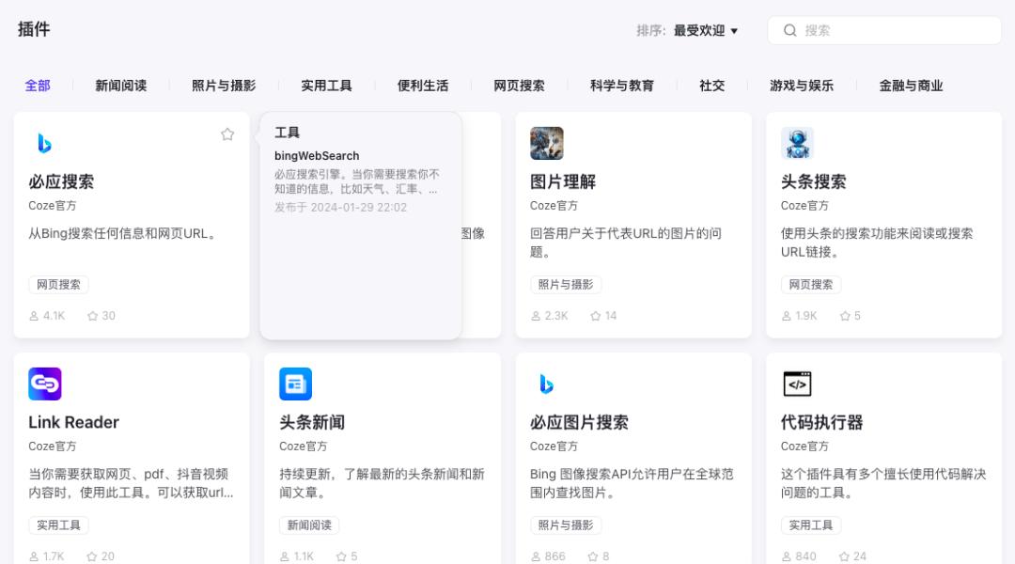Click 实用工具 tag on 代码执行器 card
Image resolution: width=1015 pixels, height=564 pixels.
click(x=810, y=525)
